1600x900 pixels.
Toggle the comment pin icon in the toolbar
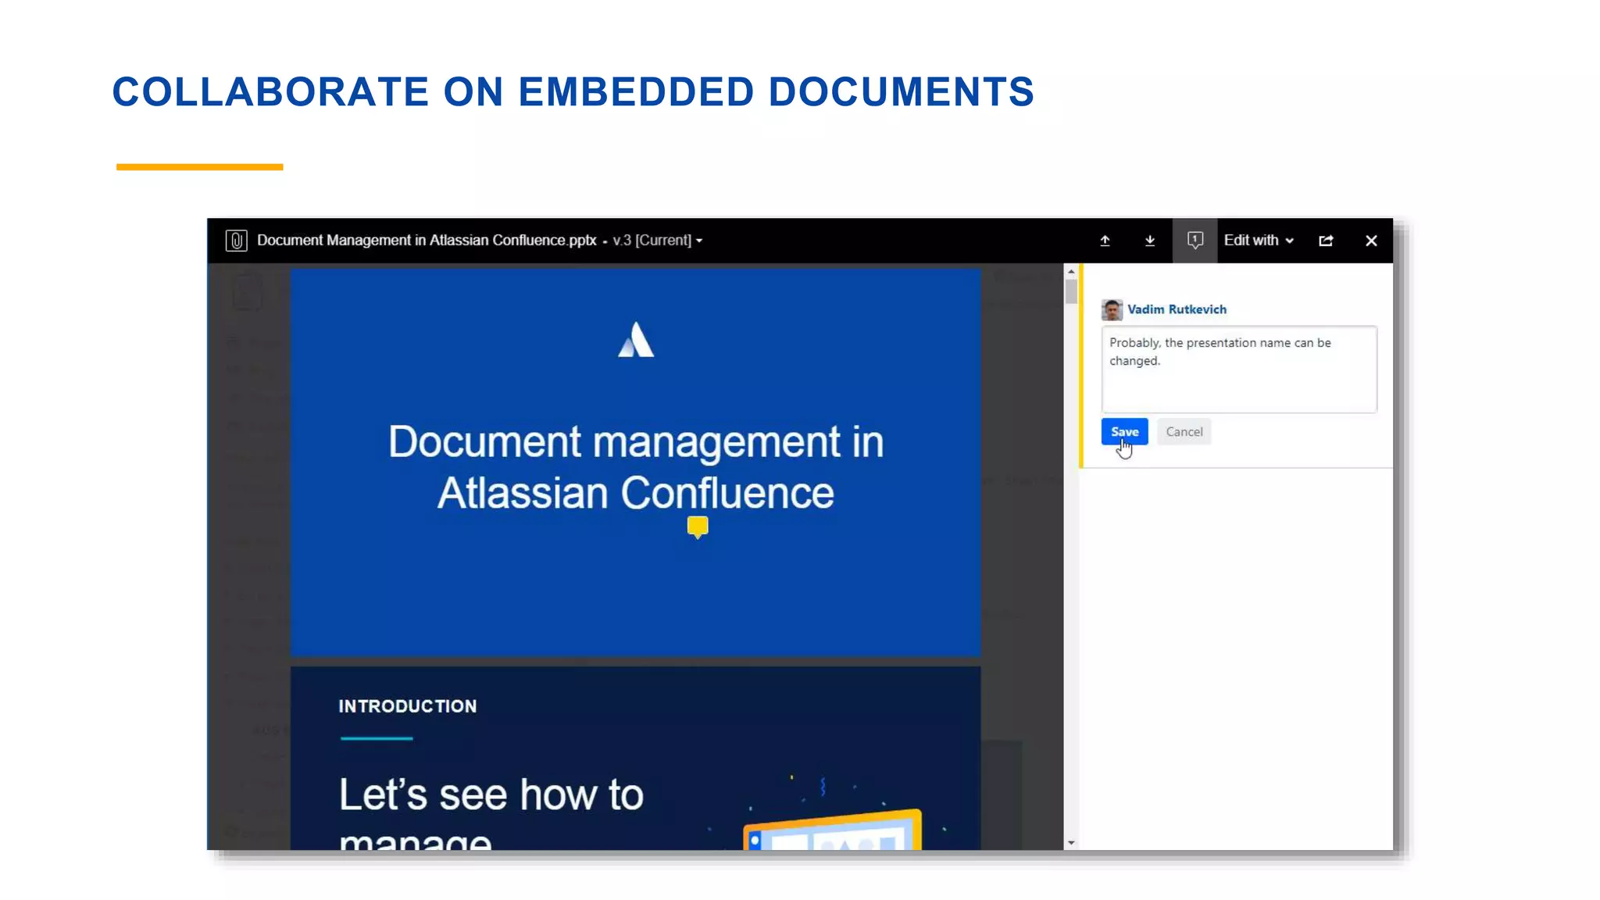(1195, 241)
